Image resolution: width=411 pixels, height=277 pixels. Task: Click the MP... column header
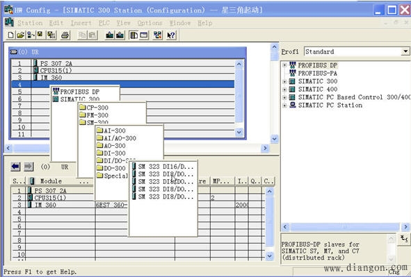tap(223, 181)
